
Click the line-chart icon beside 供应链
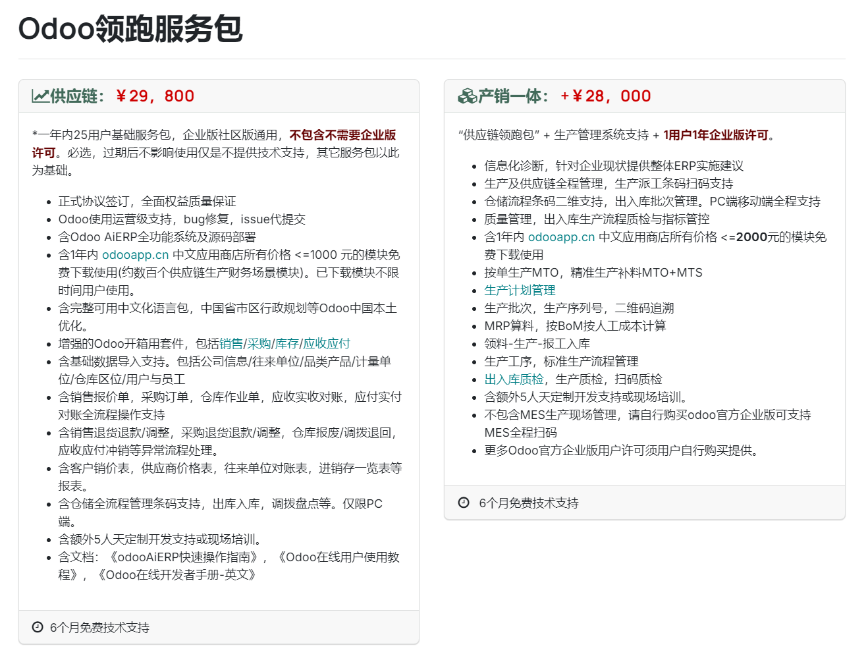[40, 96]
